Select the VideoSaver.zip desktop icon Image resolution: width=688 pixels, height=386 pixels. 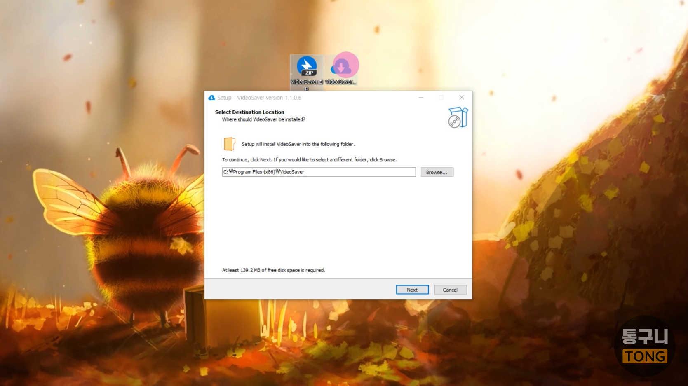click(306, 73)
